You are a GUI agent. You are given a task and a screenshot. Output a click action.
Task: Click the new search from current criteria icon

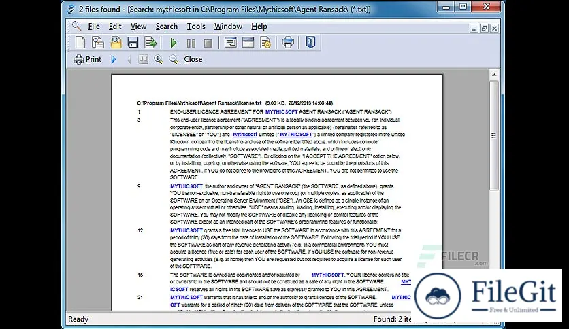97,42
